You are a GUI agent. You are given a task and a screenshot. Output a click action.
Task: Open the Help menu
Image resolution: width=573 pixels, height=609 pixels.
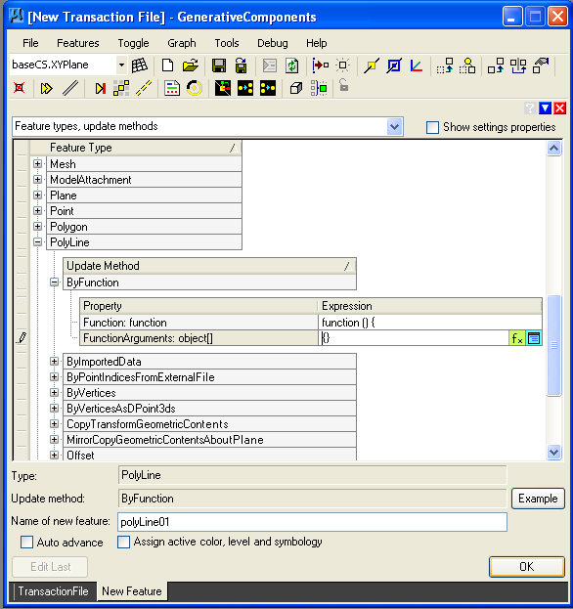coord(316,43)
